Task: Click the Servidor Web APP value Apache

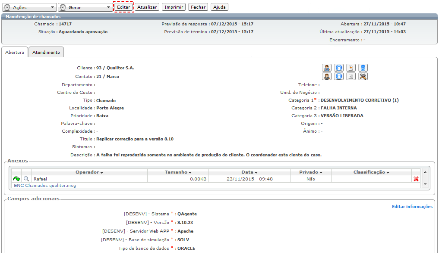Action: 185,231
